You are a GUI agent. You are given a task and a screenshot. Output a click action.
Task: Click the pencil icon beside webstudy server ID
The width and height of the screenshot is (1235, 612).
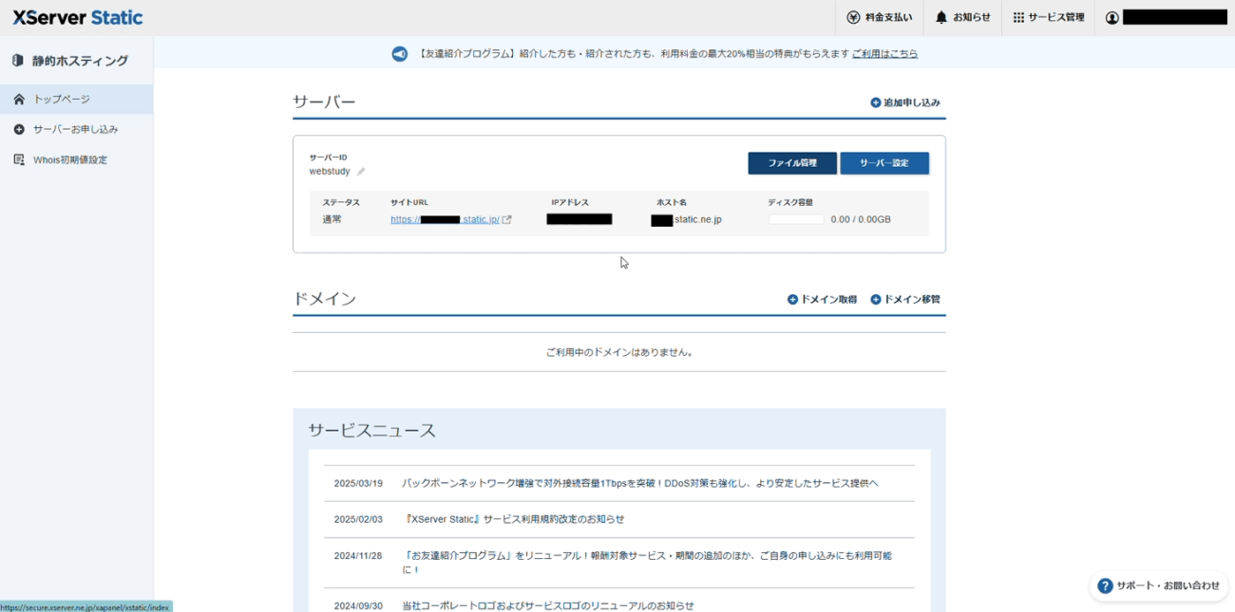point(361,172)
